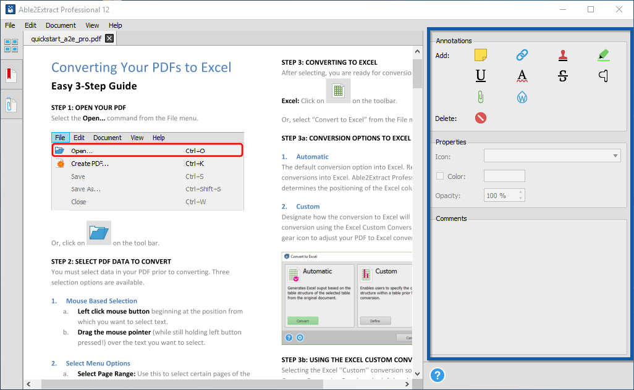Decrease Opacity with the down arrow
The image size is (634, 390).
pos(520,198)
